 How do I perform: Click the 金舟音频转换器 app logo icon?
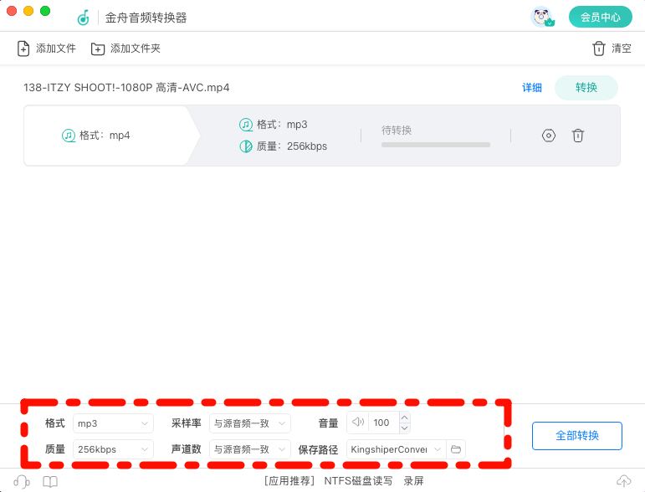(x=84, y=18)
